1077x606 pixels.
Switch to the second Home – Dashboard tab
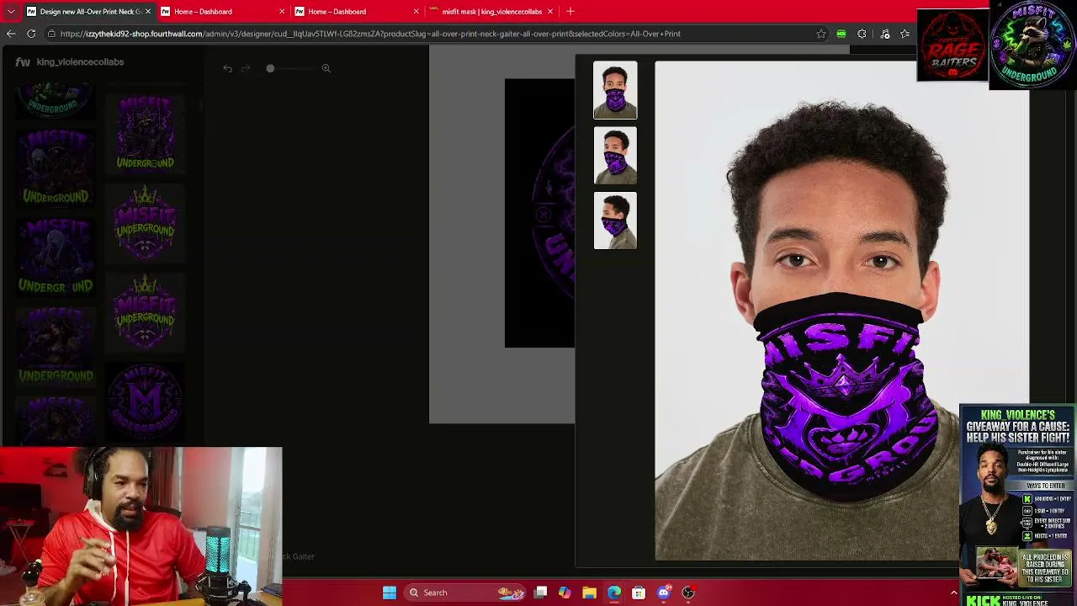(x=356, y=11)
